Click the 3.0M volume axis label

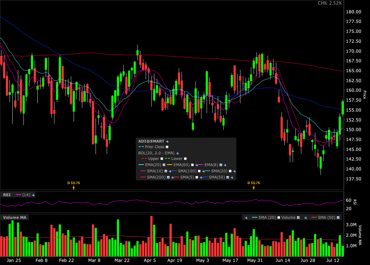pyautogui.click(x=351, y=225)
